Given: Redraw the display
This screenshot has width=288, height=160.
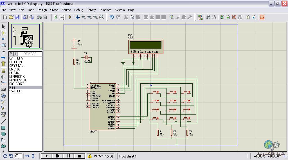Looking at the screenshot, I should [x=55, y=17].
